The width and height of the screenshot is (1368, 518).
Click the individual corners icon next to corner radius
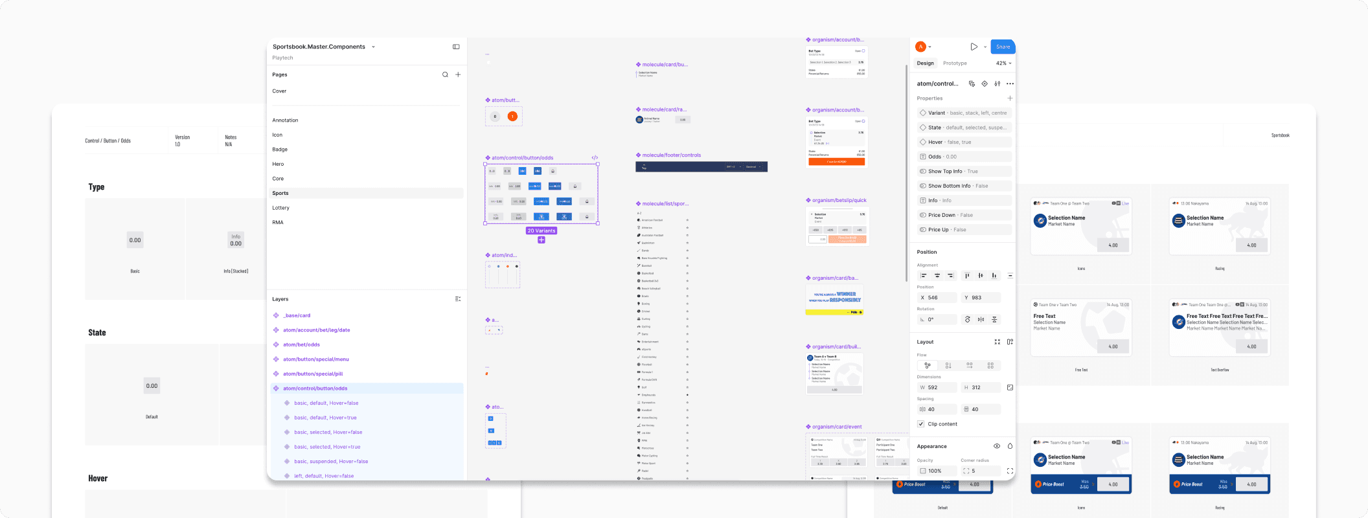tap(1010, 471)
